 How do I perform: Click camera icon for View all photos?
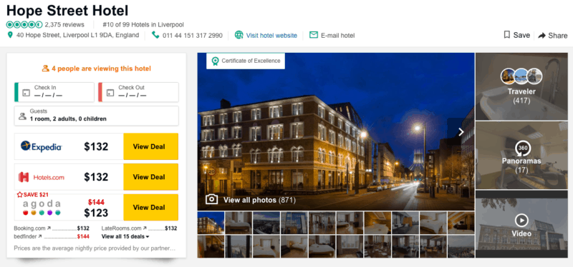[211, 199]
